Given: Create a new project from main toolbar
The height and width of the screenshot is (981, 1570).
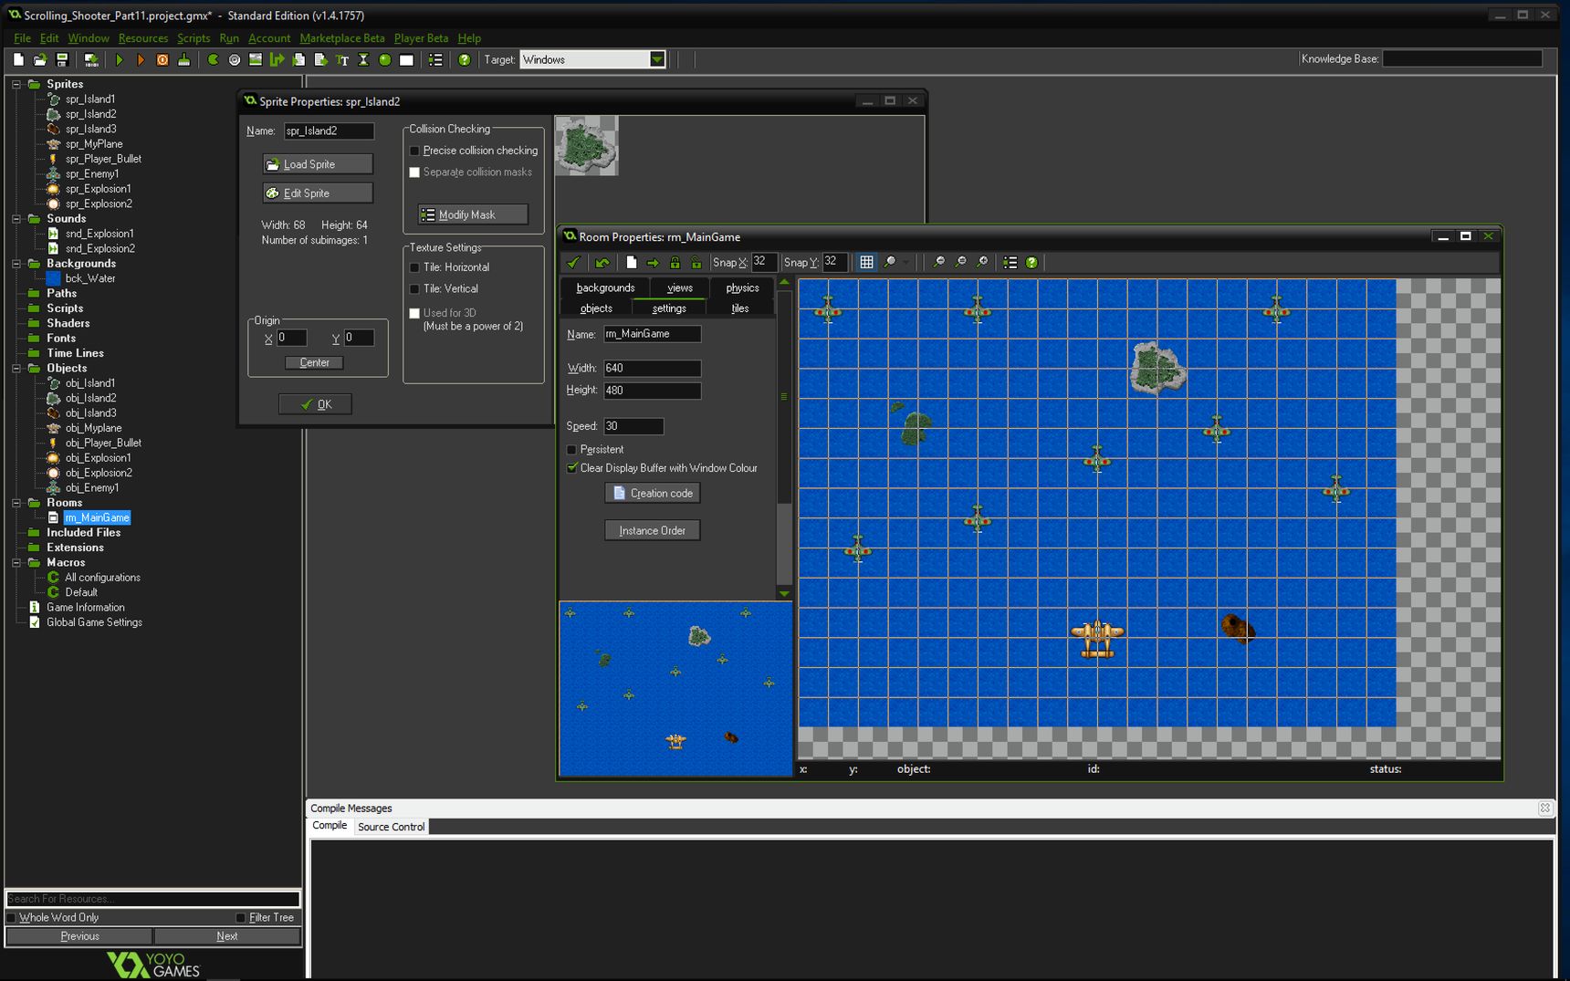Looking at the screenshot, I should click(18, 59).
